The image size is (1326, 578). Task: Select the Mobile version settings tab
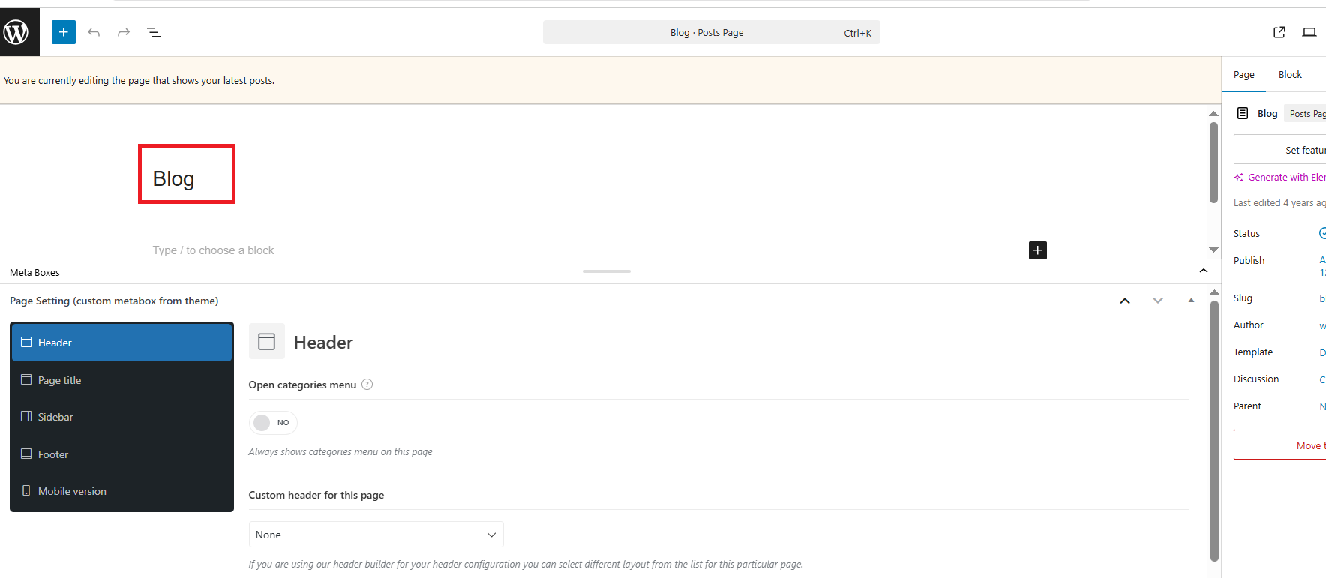click(x=121, y=491)
